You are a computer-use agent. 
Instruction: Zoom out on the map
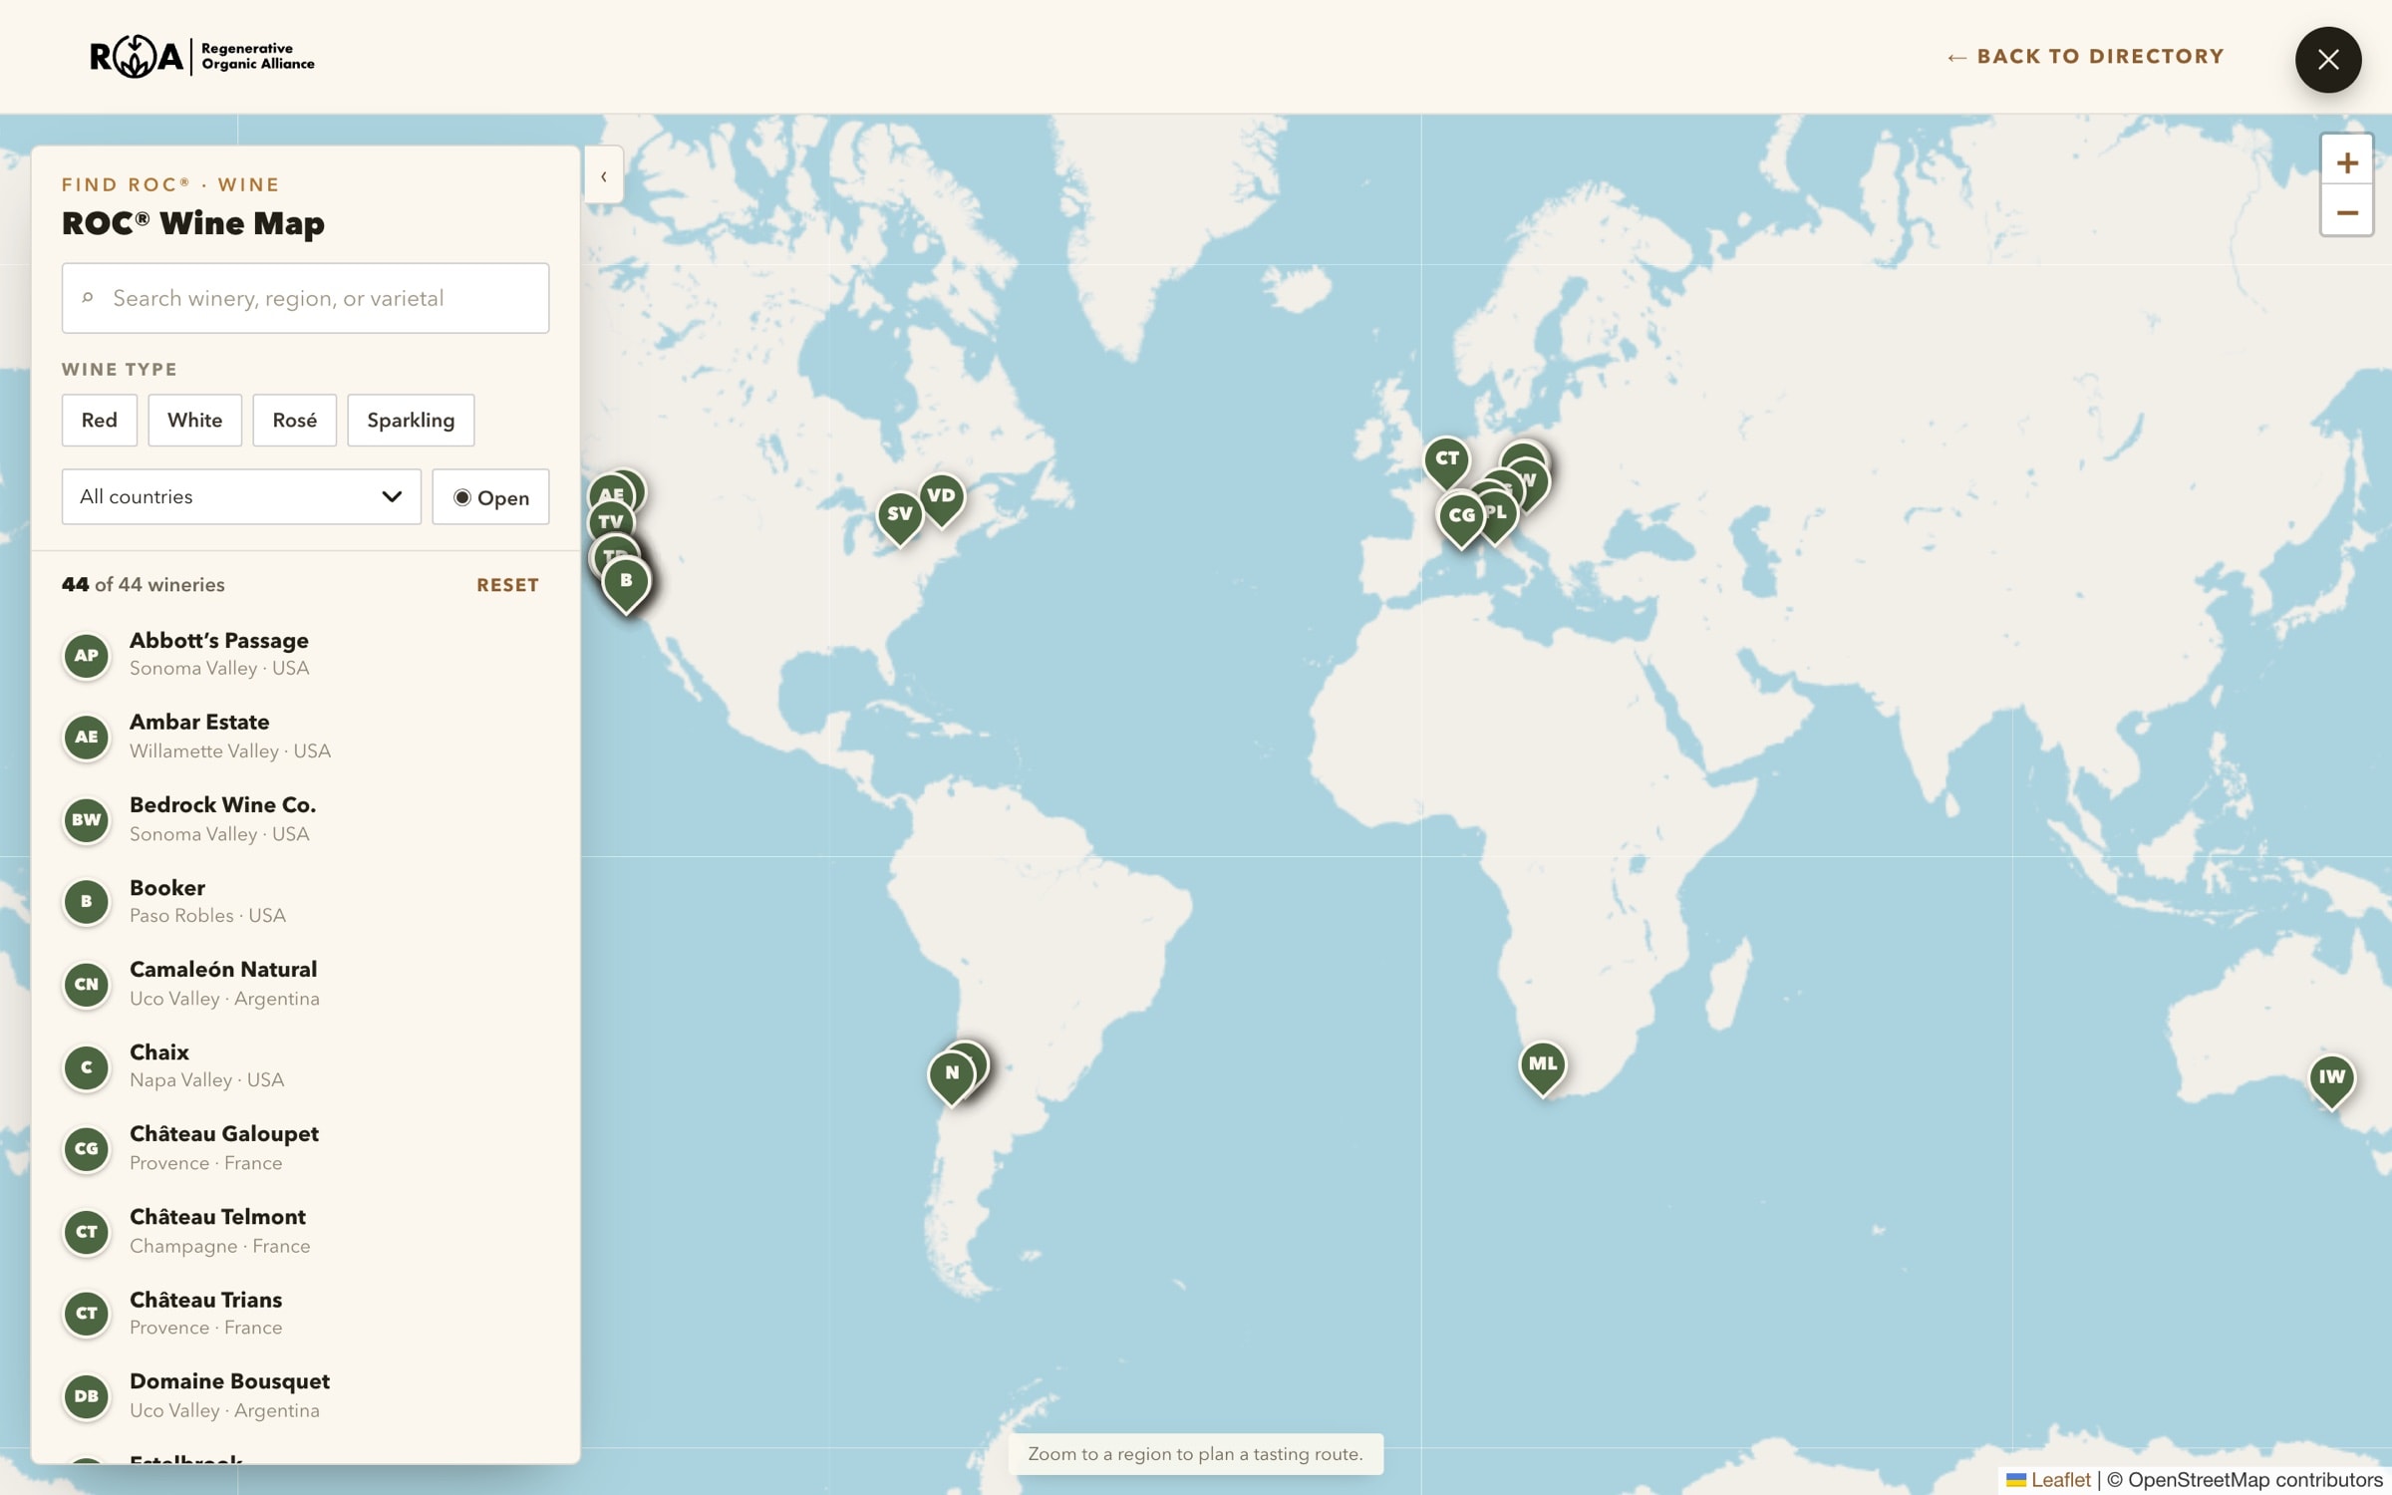2346,212
